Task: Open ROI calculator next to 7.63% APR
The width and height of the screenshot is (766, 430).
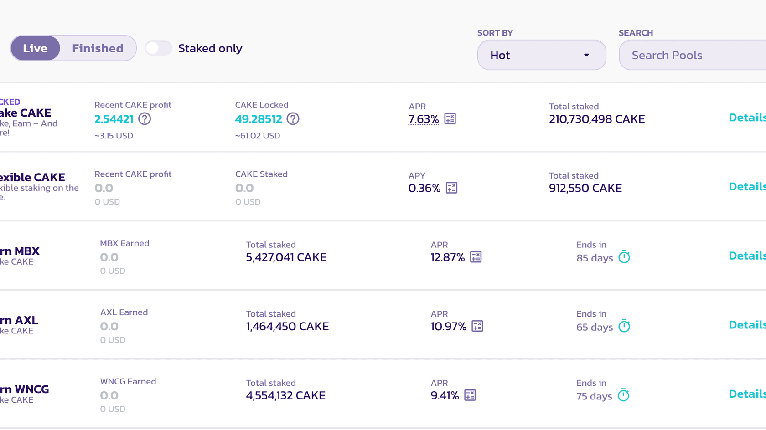Action: 450,119
